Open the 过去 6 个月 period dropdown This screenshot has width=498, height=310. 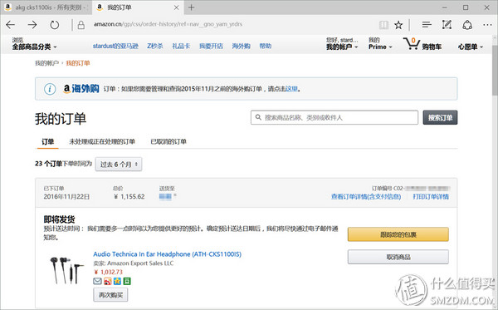pos(119,165)
